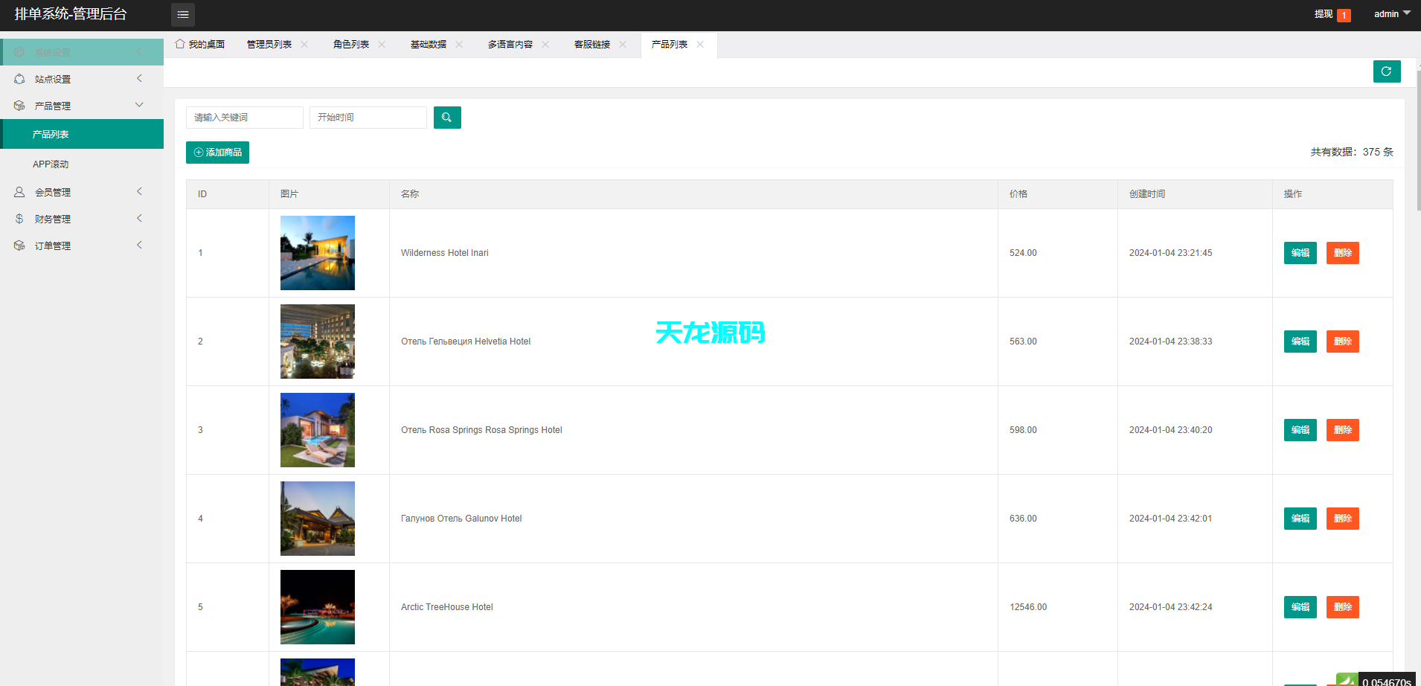Image resolution: width=1421 pixels, height=686 pixels.
Task: Open the admin account dropdown
Action: [x=1390, y=13]
